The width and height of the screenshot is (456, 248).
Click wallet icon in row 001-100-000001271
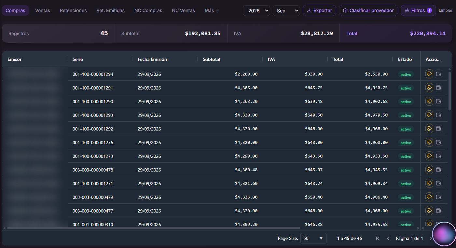pos(438,184)
